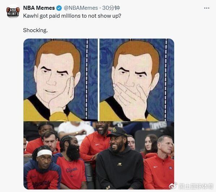Screen dimensions: 216x192
Task: Click the Nike swoosh on the right red jacket
Action: [x=156, y=167]
